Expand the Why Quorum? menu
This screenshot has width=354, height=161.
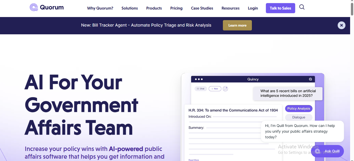[100, 8]
